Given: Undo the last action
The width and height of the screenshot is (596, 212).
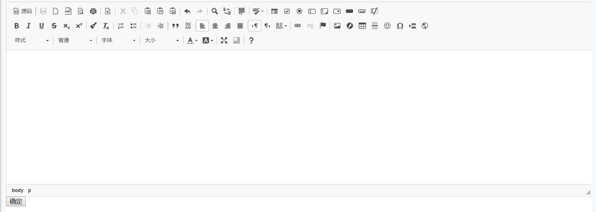Looking at the screenshot, I should [187, 11].
